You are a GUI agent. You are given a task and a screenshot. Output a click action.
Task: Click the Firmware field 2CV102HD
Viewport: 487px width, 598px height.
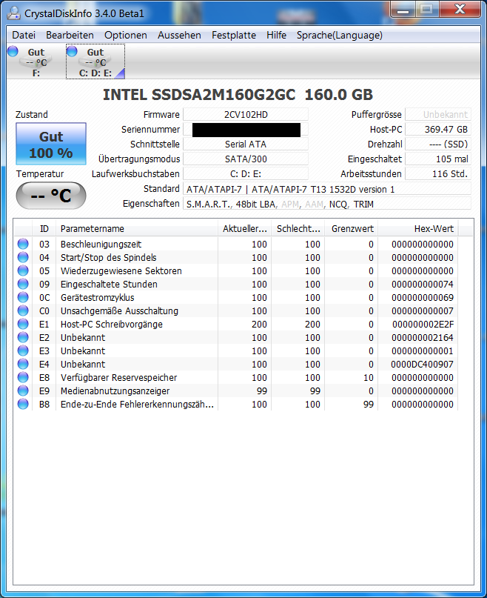pos(246,114)
